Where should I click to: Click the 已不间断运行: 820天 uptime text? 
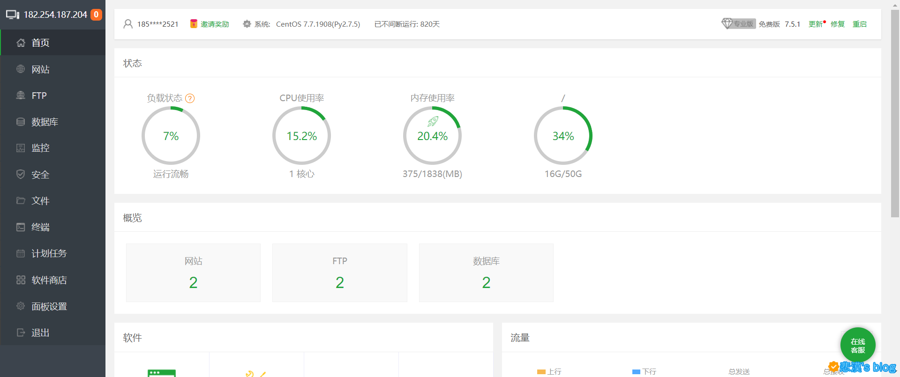click(x=407, y=24)
